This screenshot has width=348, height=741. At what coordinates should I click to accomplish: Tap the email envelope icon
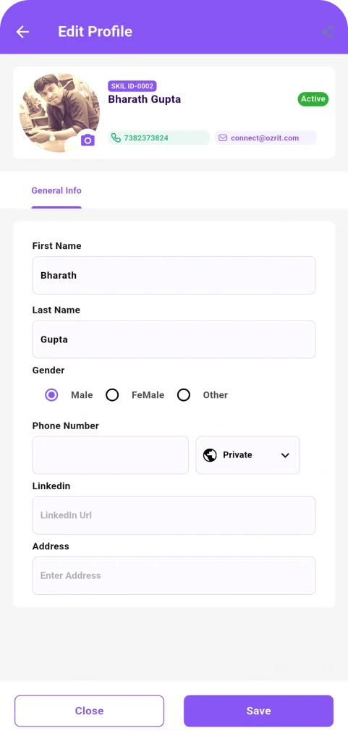click(x=223, y=138)
